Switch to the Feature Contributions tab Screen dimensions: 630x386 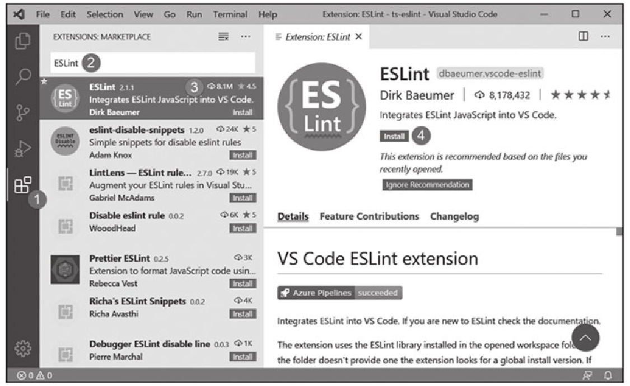tap(369, 216)
